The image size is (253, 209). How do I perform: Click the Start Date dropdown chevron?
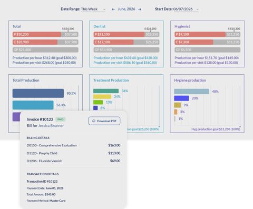click(x=197, y=9)
